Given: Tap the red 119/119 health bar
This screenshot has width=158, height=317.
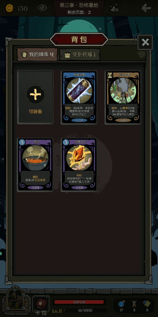Looking at the screenshot, I should tap(79, 302).
